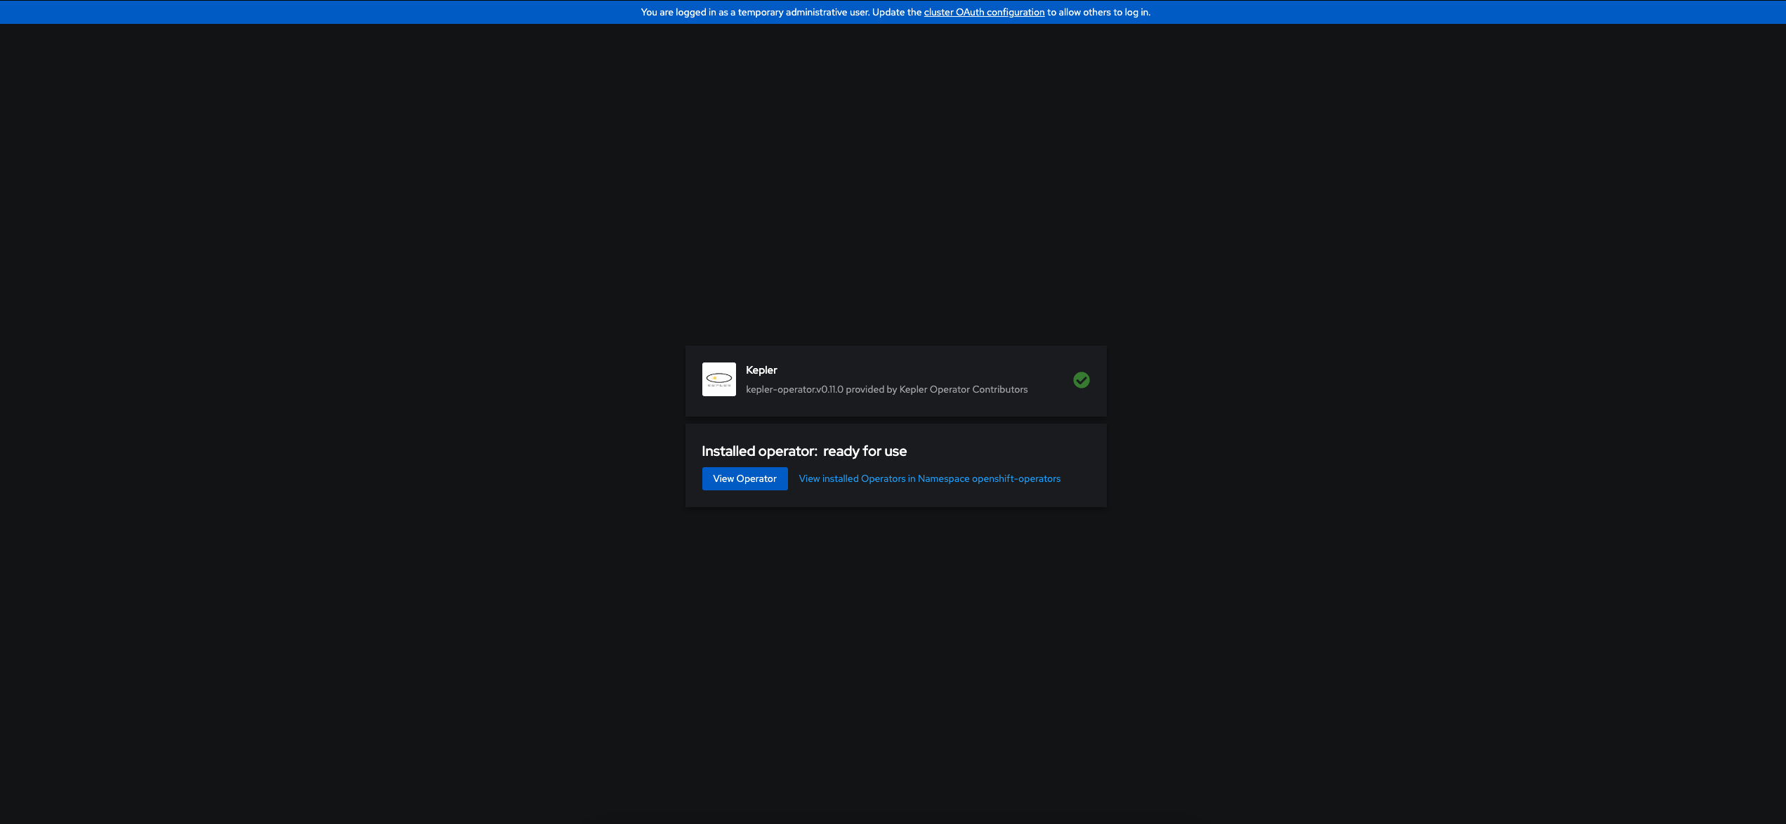
Task: Click the kepler-operator.v0.11.0 version text
Action: click(794, 388)
